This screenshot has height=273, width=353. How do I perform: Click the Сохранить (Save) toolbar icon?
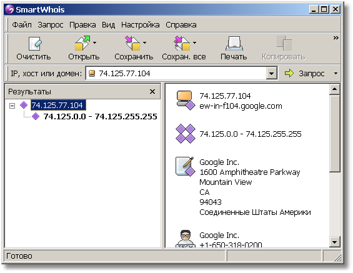click(132, 43)
